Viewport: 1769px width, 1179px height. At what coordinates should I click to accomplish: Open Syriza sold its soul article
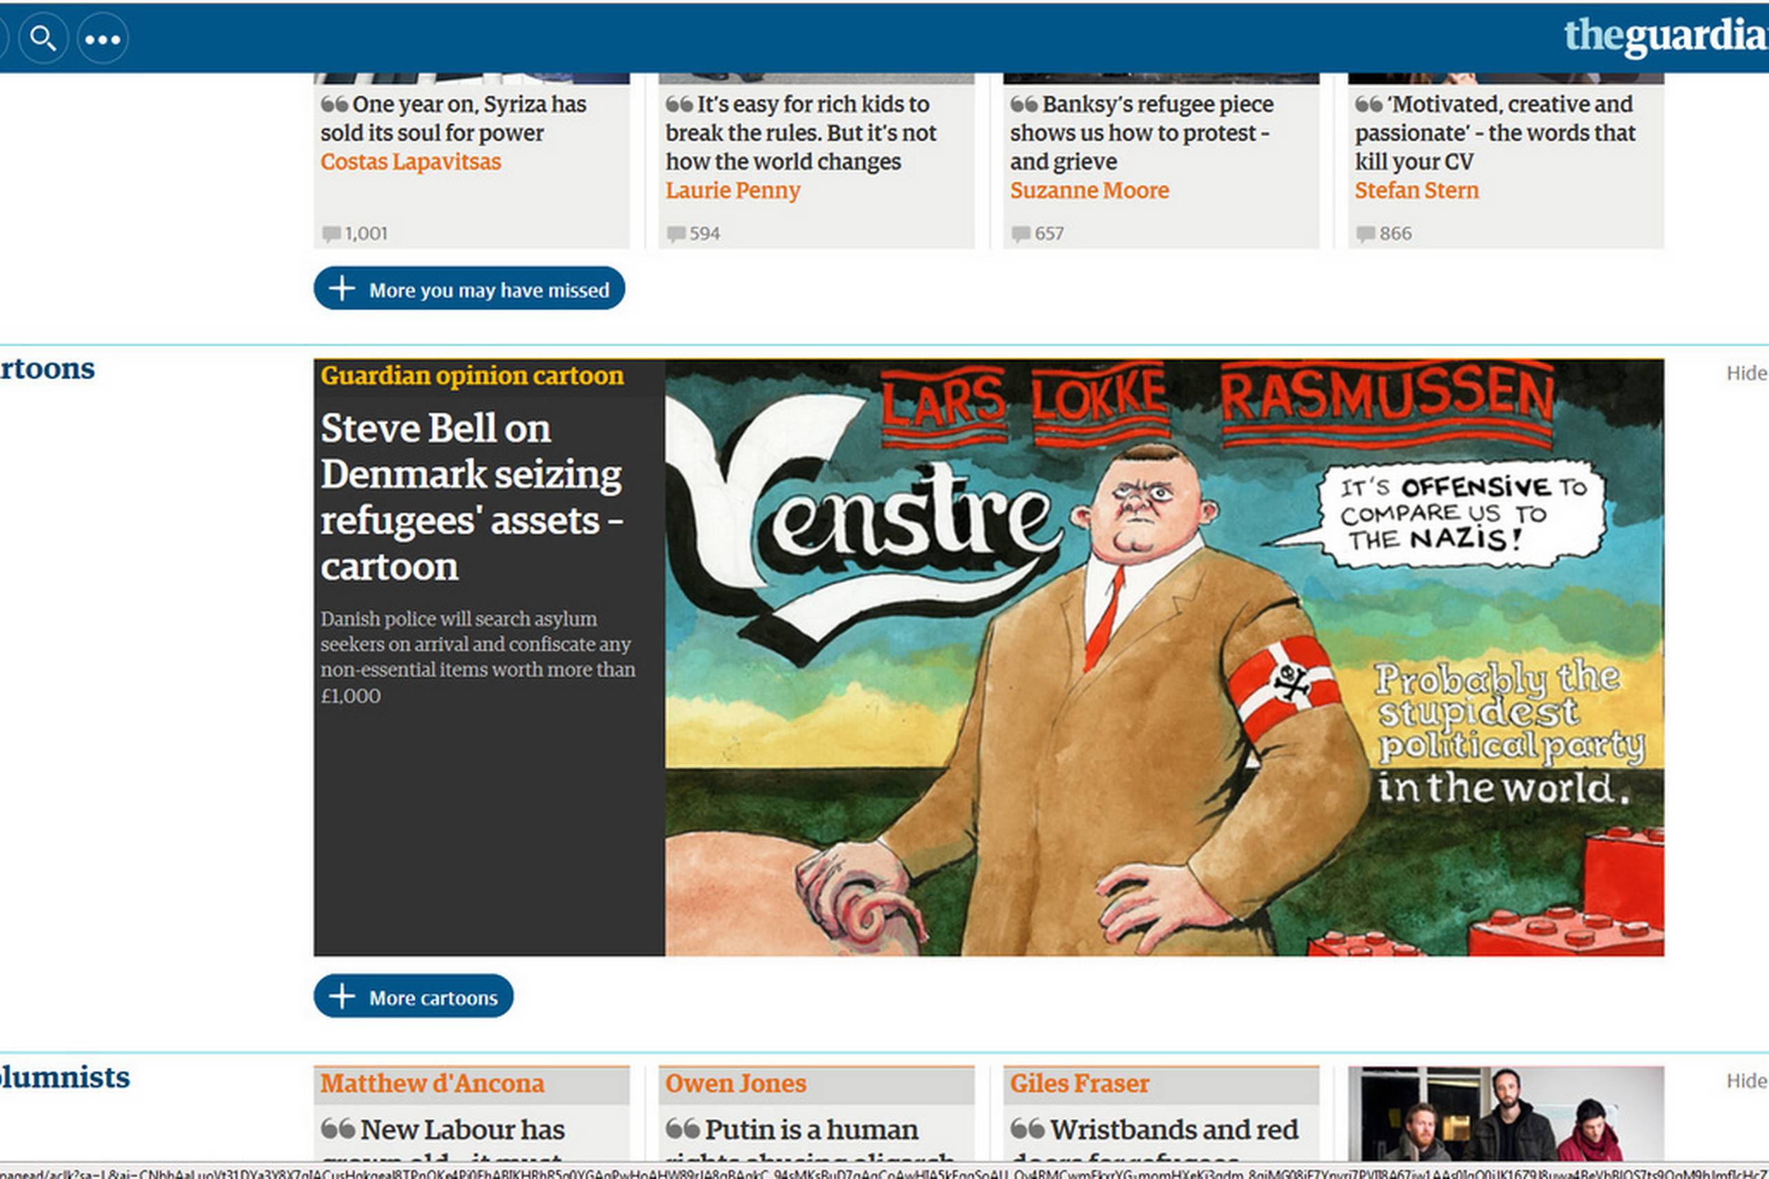pyautogui.click(x=453, y=119)
